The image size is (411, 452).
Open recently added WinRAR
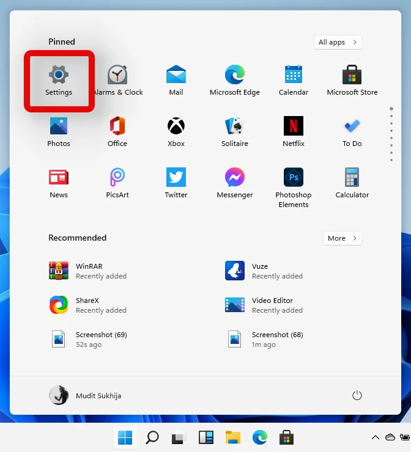pos(88,271)
